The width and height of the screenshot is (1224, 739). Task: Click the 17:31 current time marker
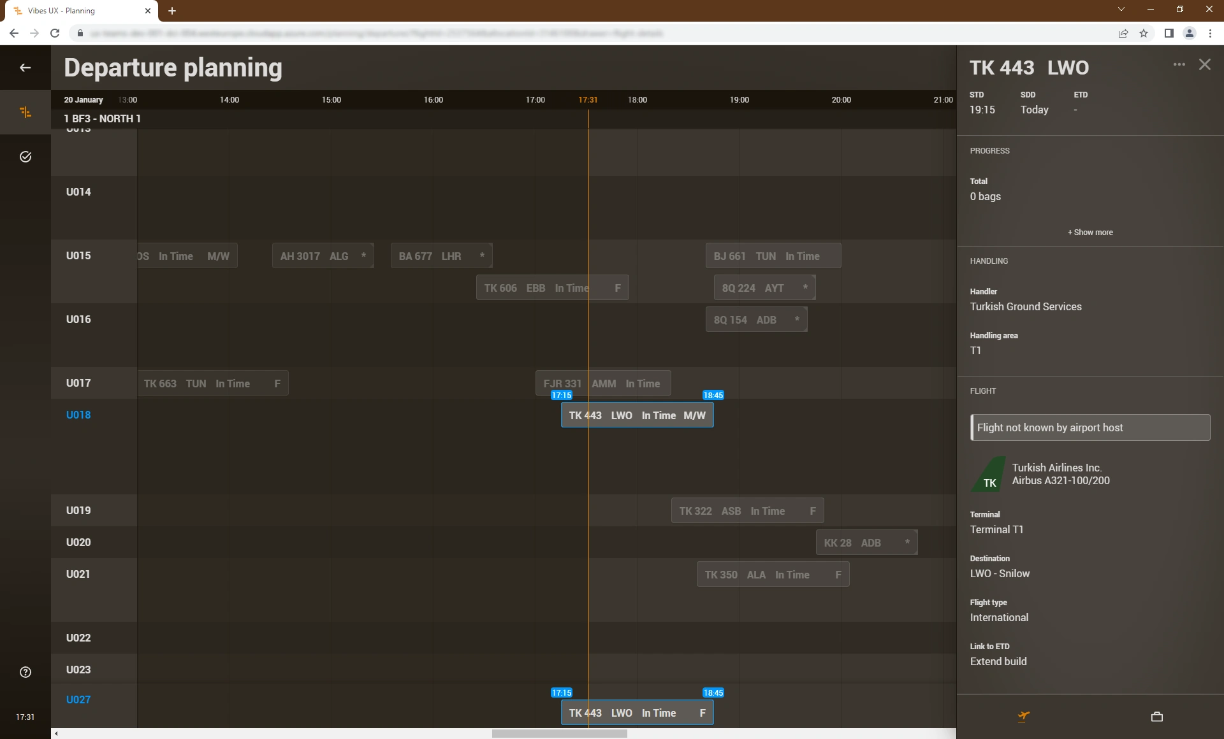(588, 100)
